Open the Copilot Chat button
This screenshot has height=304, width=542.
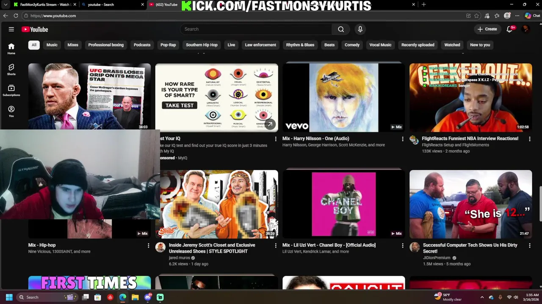(532, 16)
